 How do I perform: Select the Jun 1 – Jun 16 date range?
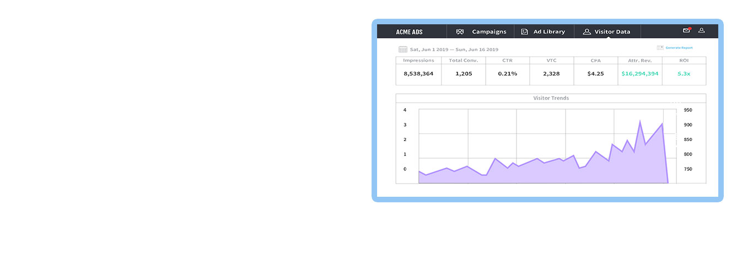454,49
